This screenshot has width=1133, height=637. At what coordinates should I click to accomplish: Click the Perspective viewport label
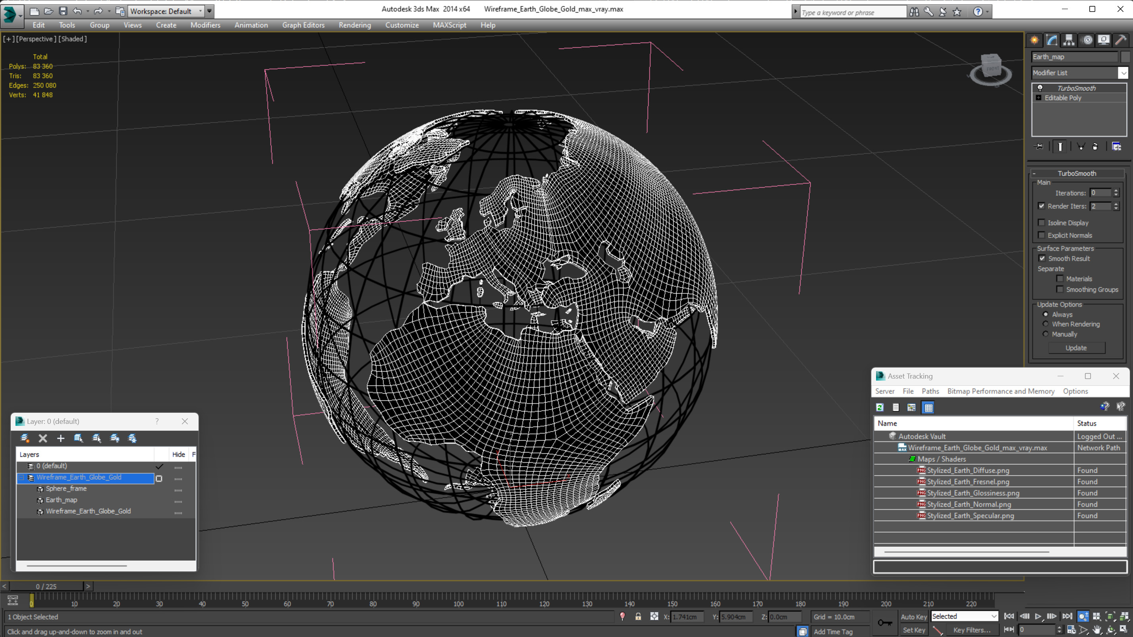click(x=36, y=38)
